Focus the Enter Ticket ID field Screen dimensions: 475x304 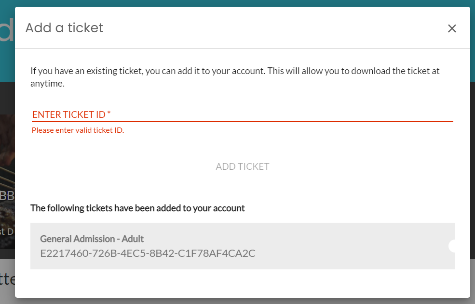243,114
